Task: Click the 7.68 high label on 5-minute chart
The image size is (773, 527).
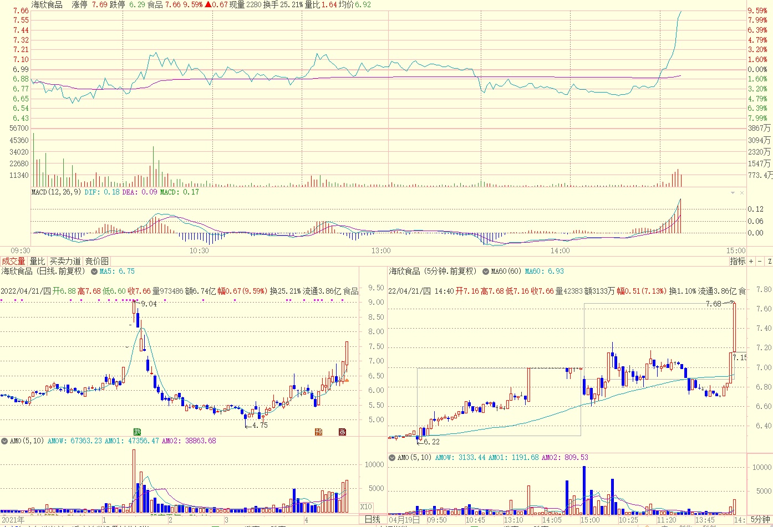Action: (x=714, y=304)
